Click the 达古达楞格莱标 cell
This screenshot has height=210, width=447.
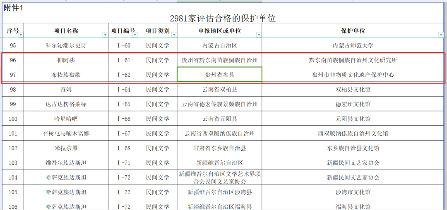pyautogui.click(x=66, y=104)
